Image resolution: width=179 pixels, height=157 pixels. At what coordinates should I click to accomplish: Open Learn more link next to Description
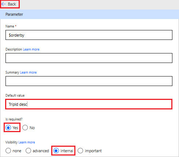pos(31,49)
